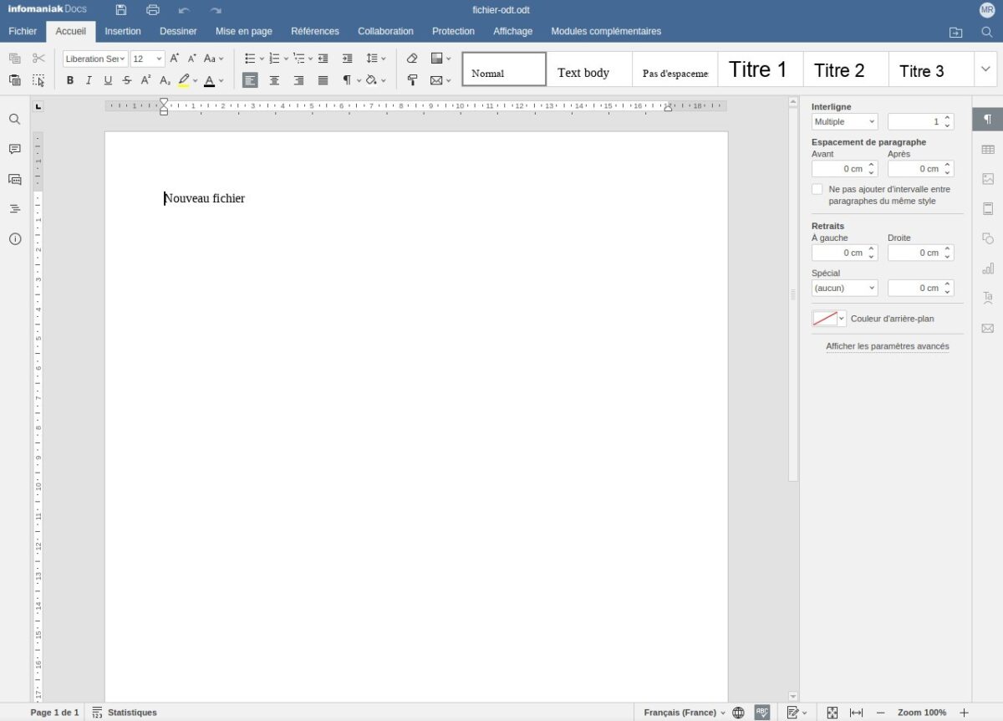Screen dimensions: 1003x721
Task: Apply subscript formatting
Action: coord(165,80)
